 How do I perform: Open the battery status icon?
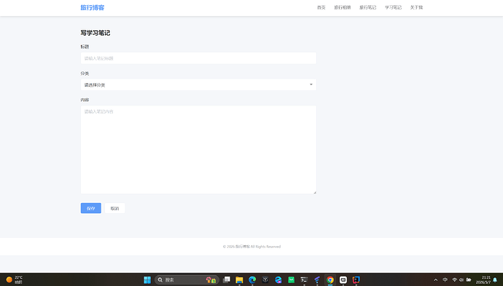tap(469, 279)
